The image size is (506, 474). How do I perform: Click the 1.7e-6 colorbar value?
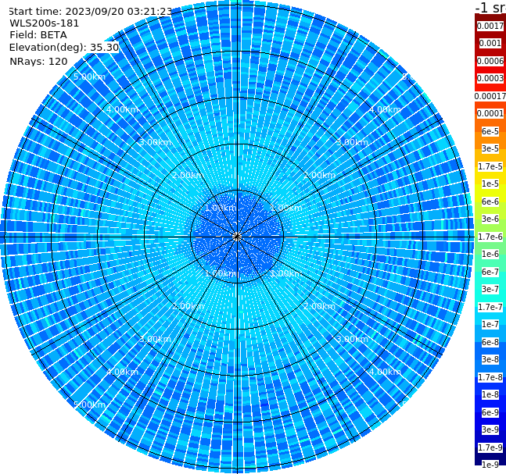[490, 237]
